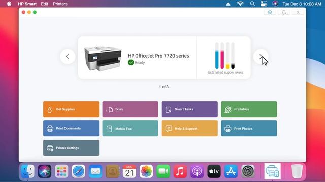Click the add printer plus icon
Screen dimensions: 325x182
[270, 12]
